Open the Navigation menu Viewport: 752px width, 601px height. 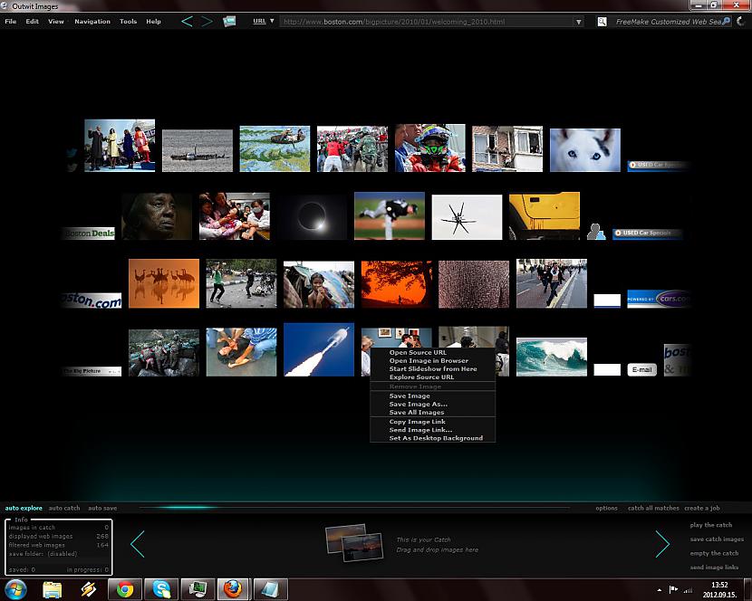pos(92,21)
